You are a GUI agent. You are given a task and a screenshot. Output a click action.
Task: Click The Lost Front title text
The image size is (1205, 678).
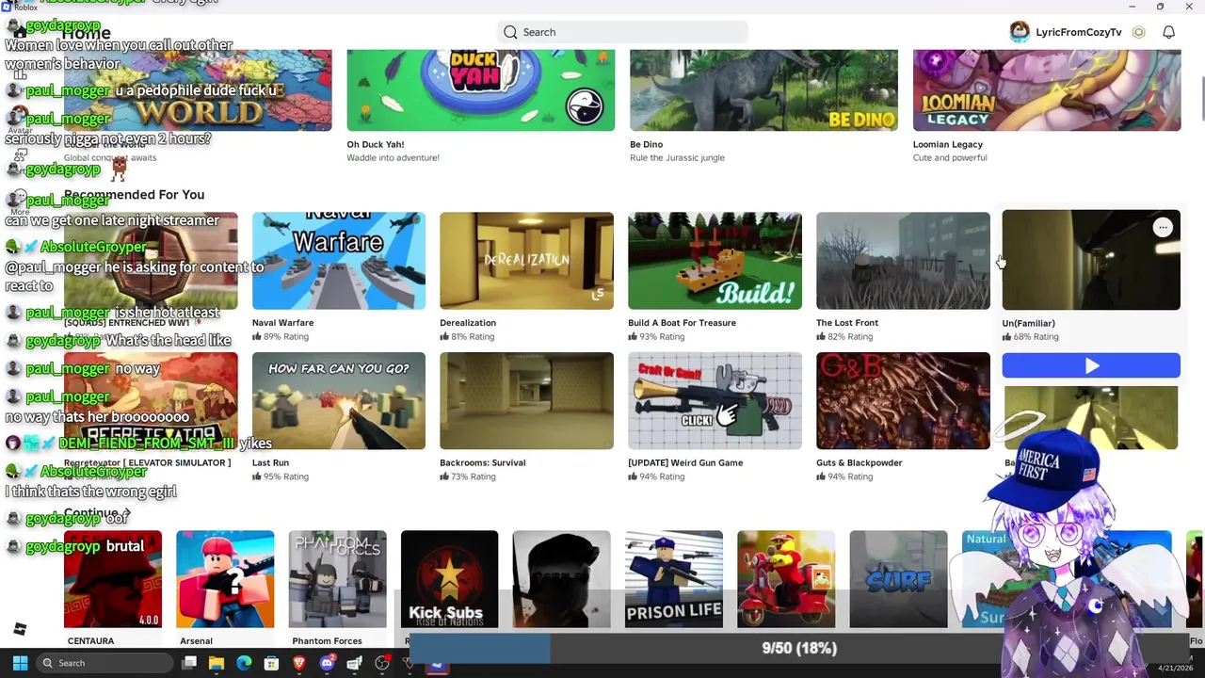click(847, 322)
